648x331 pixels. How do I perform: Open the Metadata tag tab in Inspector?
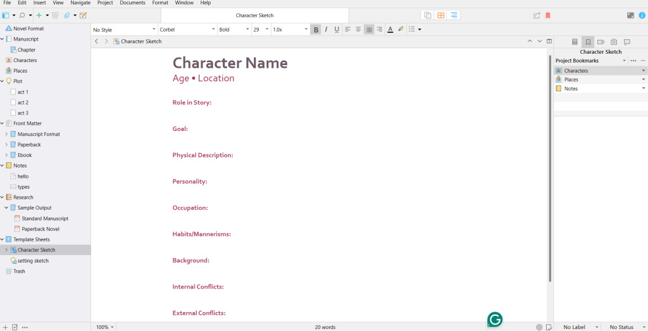coord(601,42)
